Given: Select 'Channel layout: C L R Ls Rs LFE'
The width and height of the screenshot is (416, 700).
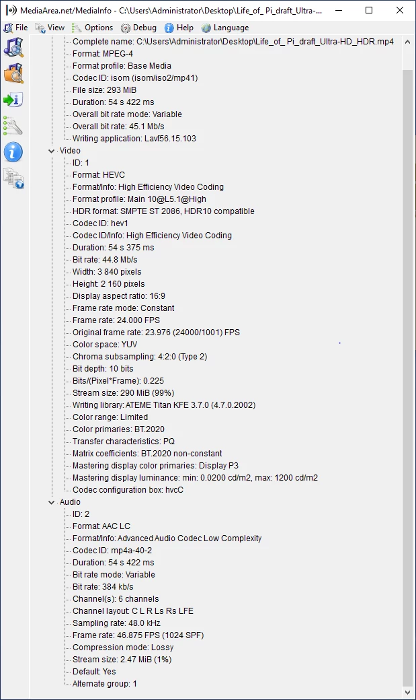Looking at the screenshot, I should pyautogui.click(x=133, y=610).
